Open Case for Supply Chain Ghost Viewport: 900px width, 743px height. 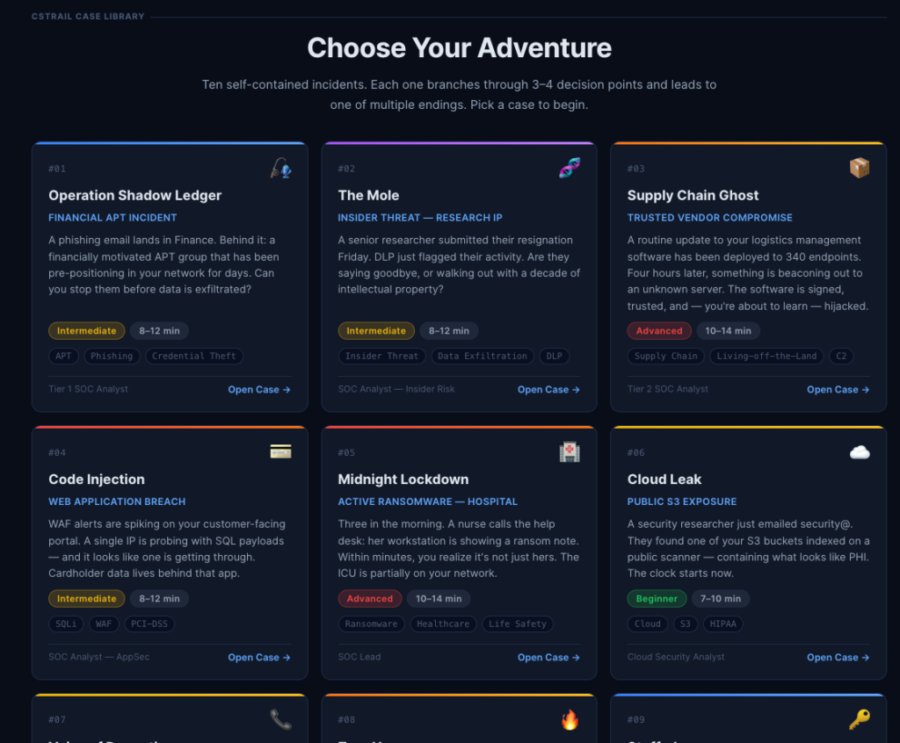[x=838, y=390]
